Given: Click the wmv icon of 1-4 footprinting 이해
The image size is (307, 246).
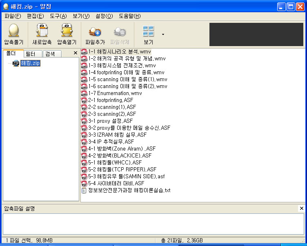Looking at the screenshot, I should pos(84,73).
